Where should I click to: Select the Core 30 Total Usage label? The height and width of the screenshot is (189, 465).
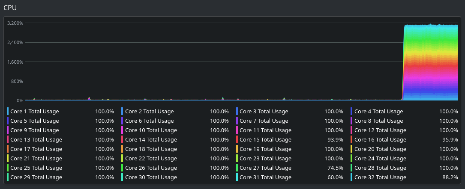[151, 177]
